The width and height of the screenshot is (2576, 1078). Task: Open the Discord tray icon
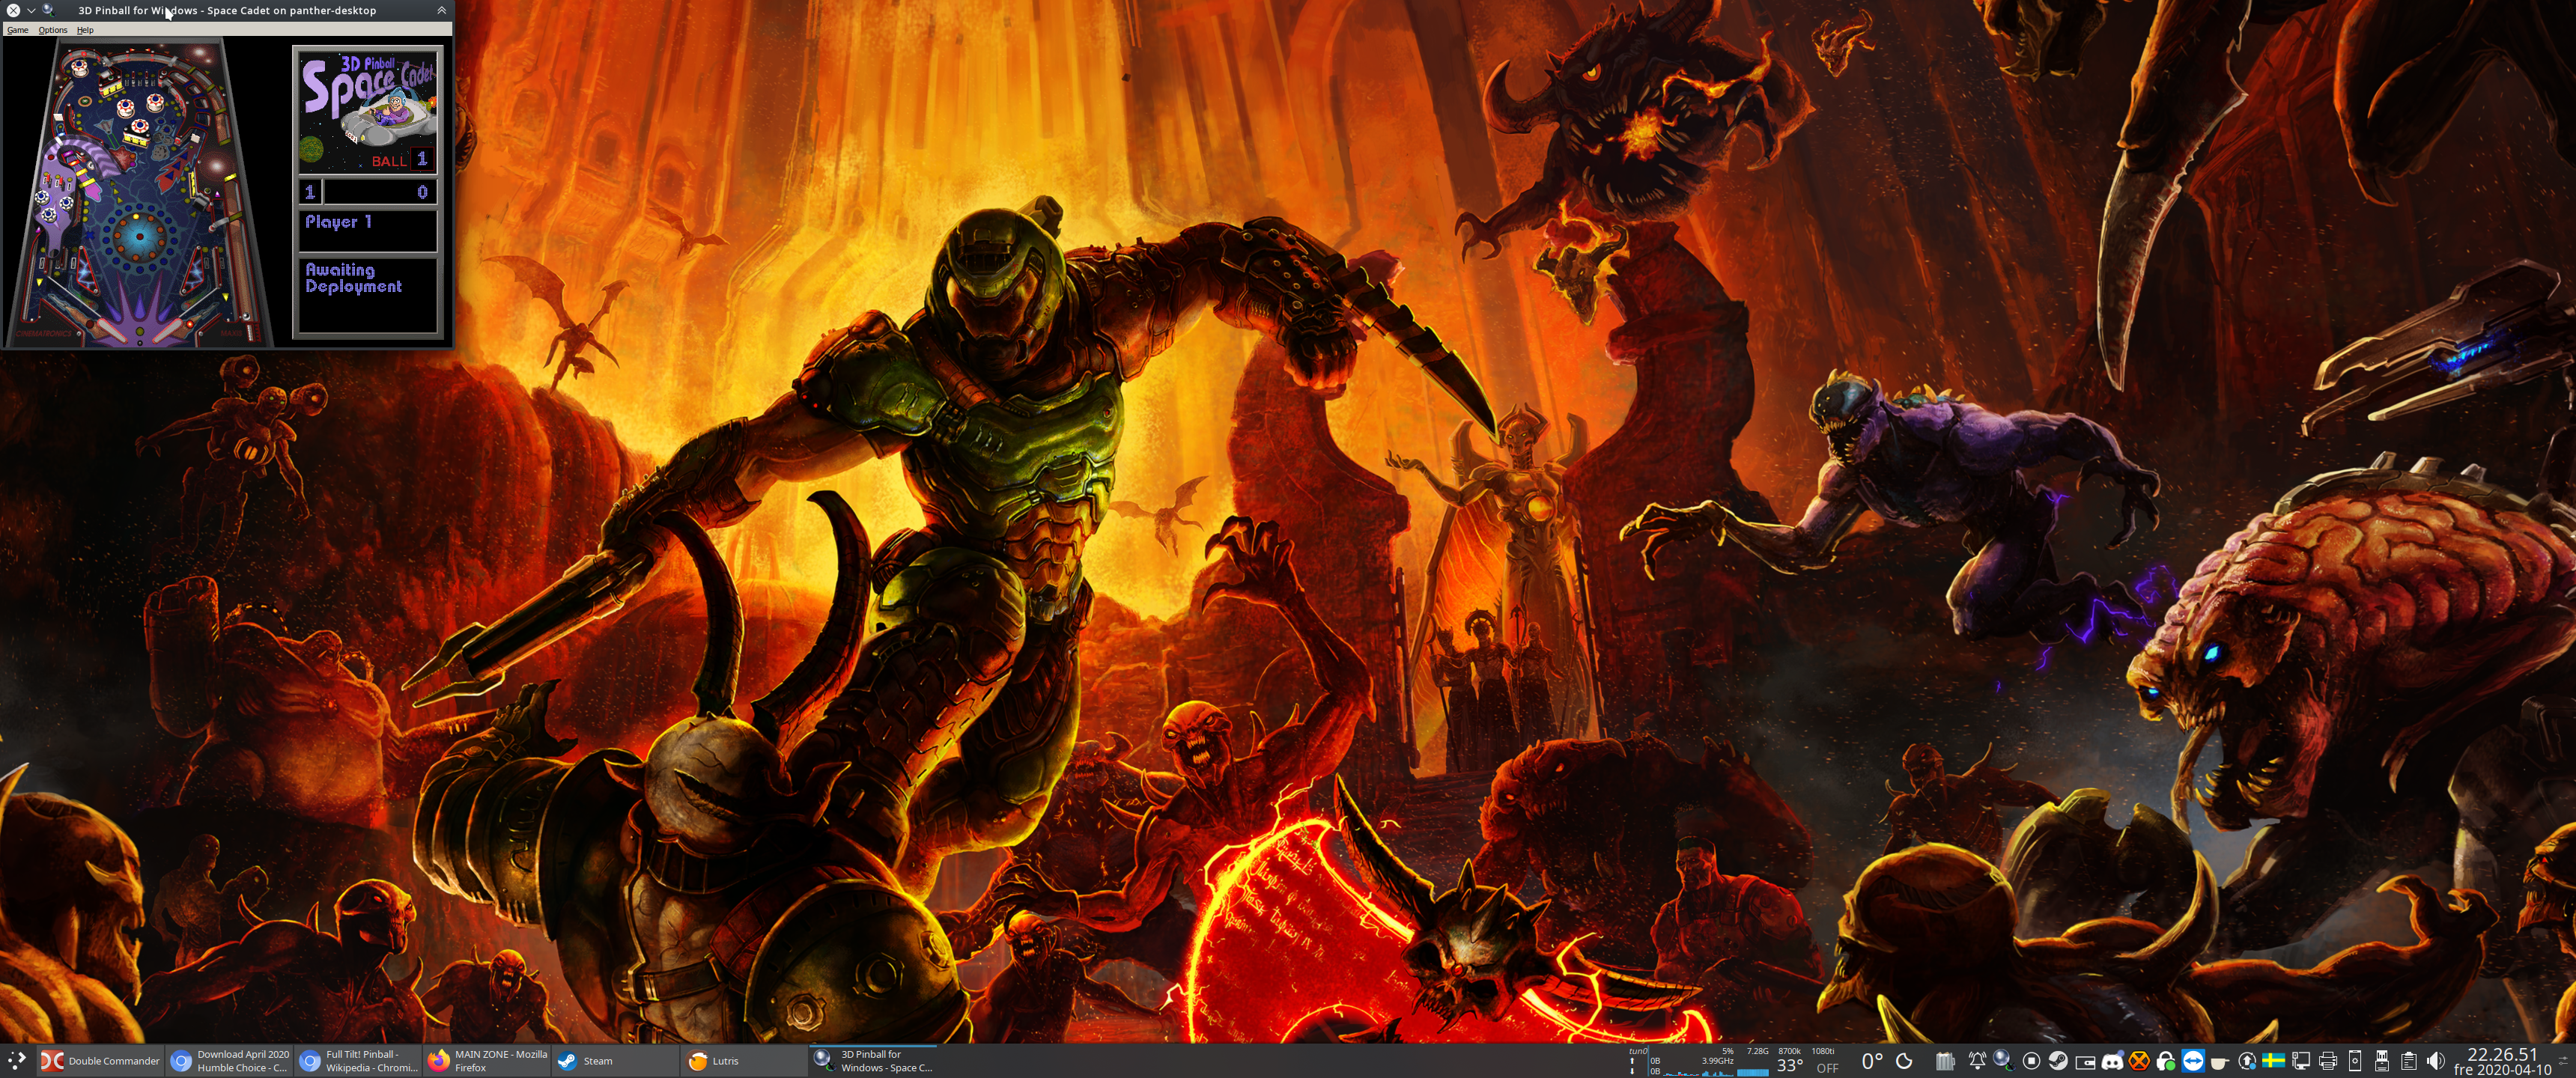pyautogui.click(x=2112, y=1061)
